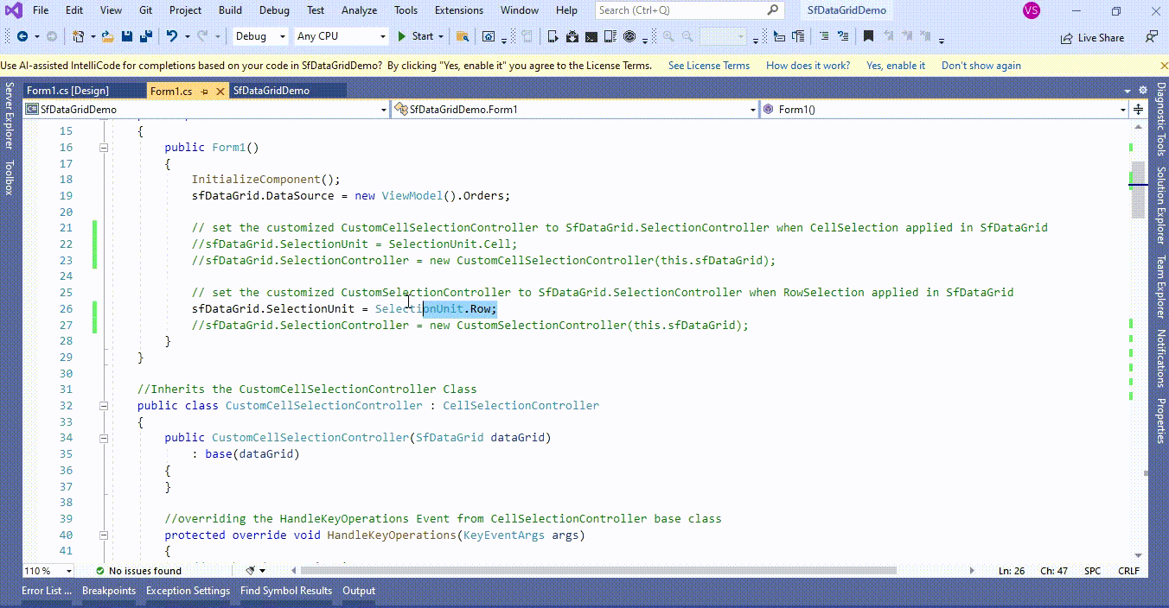Open the code cleanup dropdown arrow beside broom
1169x608 pixels.
coord(262,571)
